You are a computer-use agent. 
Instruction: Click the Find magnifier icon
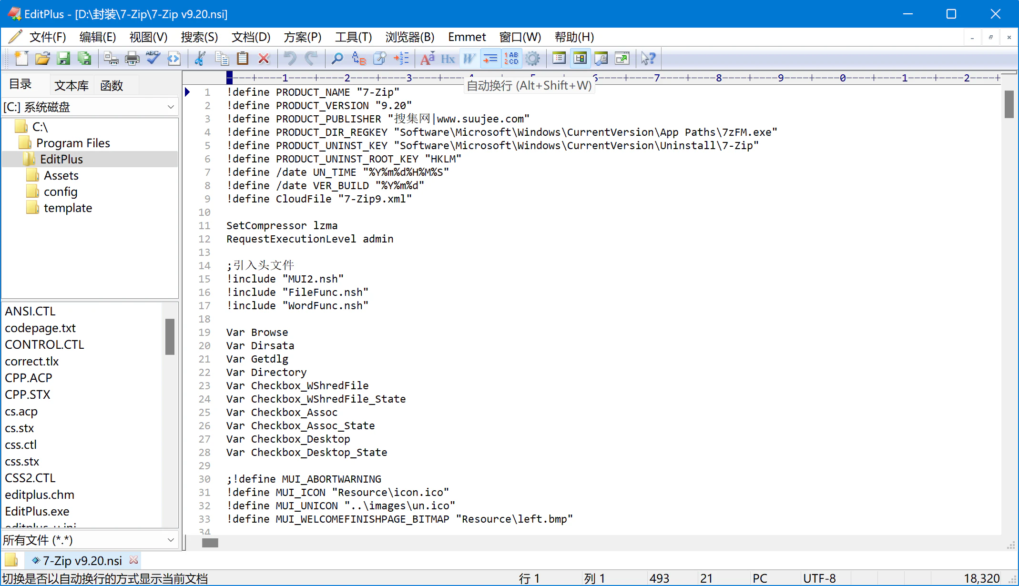(x=337, y=59)
